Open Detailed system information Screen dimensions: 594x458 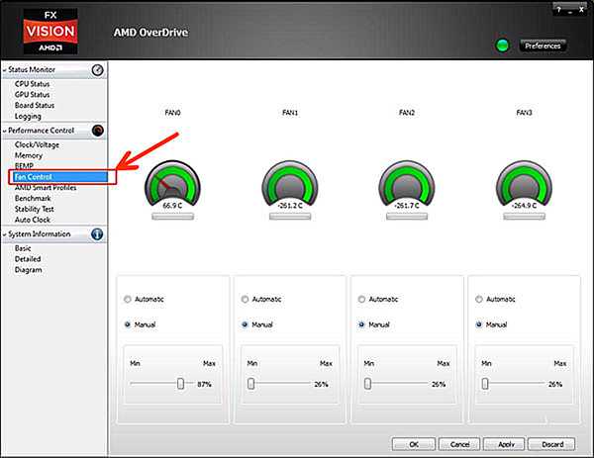[x=28, y=259]
